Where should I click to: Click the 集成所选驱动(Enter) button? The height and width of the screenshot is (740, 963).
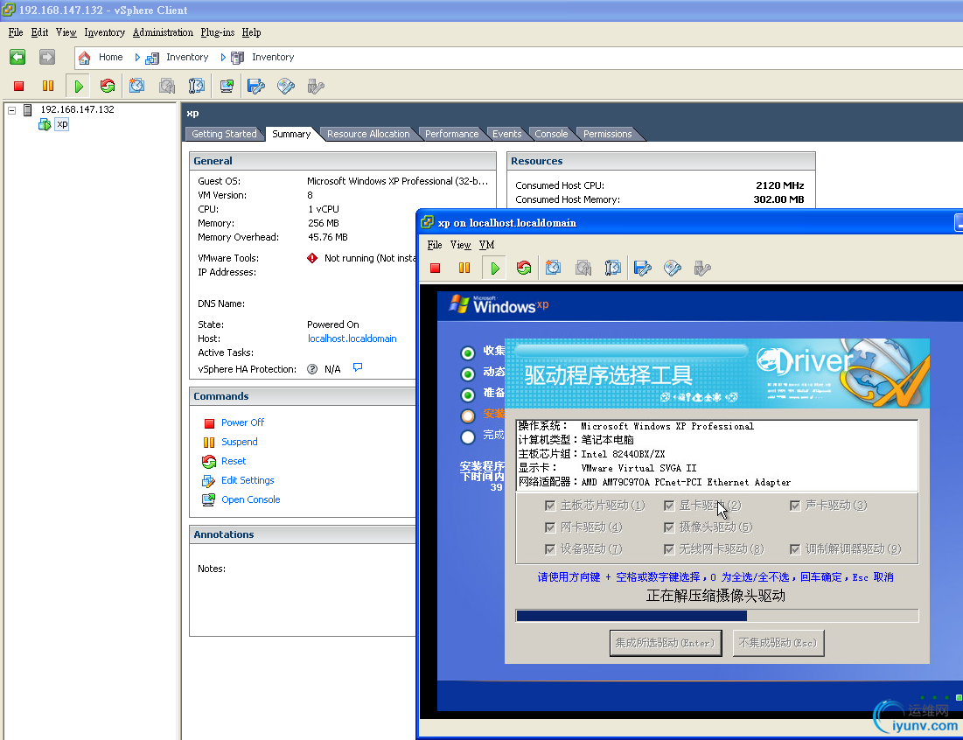coord(665,643)
